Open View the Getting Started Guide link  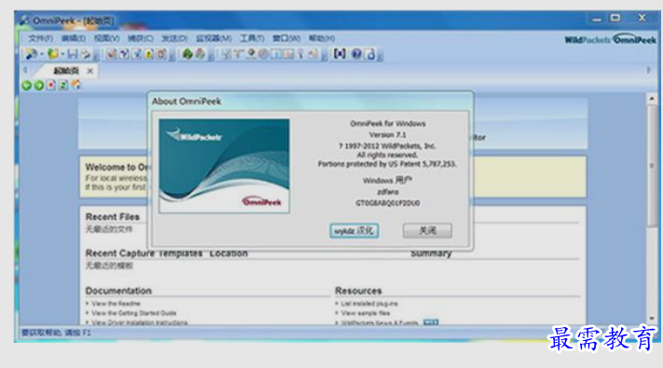(133, 313)
